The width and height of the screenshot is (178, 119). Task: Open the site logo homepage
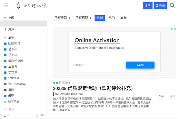pos(32,5)
